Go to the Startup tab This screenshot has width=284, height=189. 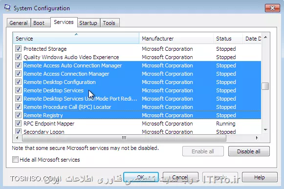point(88,23)
